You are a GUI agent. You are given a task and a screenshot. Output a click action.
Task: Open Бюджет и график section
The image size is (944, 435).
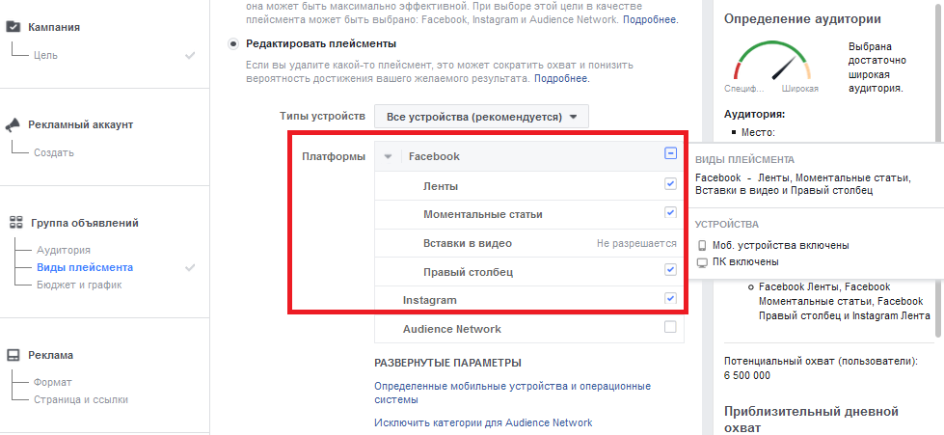pyautogui.click(x=79, y=285)
